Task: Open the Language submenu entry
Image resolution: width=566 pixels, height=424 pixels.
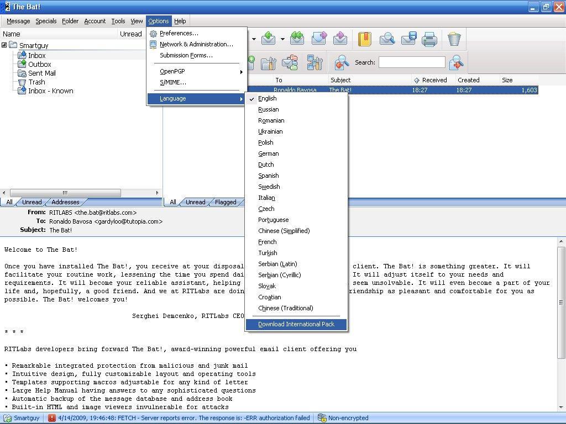Action: (197, 98)
